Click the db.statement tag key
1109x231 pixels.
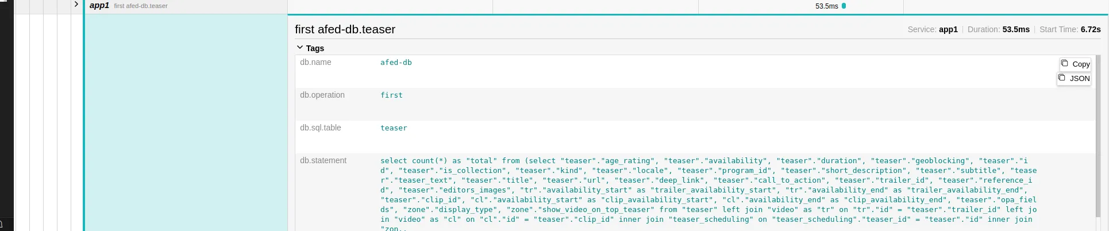click(x=323, y=160)
